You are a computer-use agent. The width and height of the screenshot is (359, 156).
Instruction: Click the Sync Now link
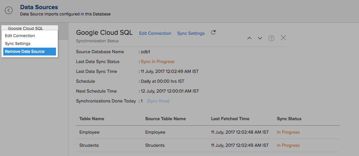158,101
